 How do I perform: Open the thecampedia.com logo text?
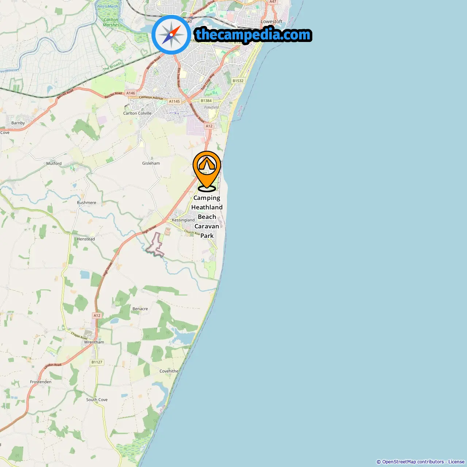253,35
